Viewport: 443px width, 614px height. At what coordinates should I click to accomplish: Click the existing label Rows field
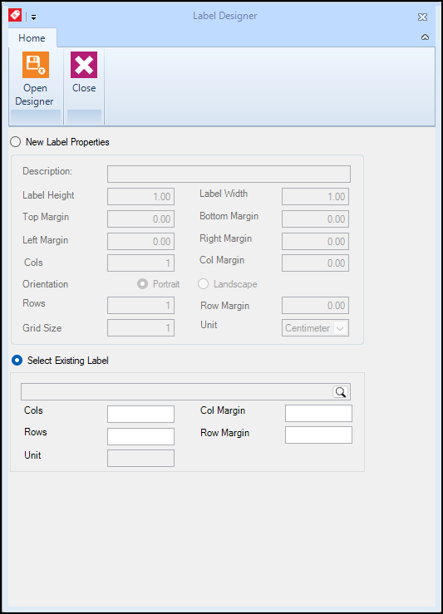pyautogui.click(x=140, y=436)
